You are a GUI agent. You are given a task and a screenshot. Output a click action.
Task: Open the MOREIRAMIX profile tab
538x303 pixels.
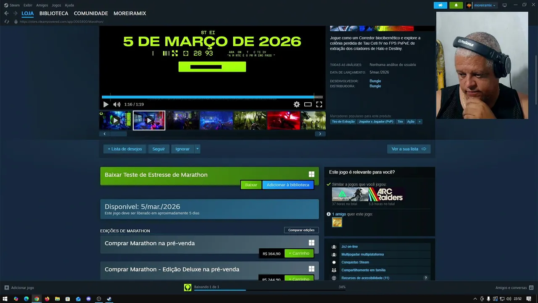tap(130, 13)
